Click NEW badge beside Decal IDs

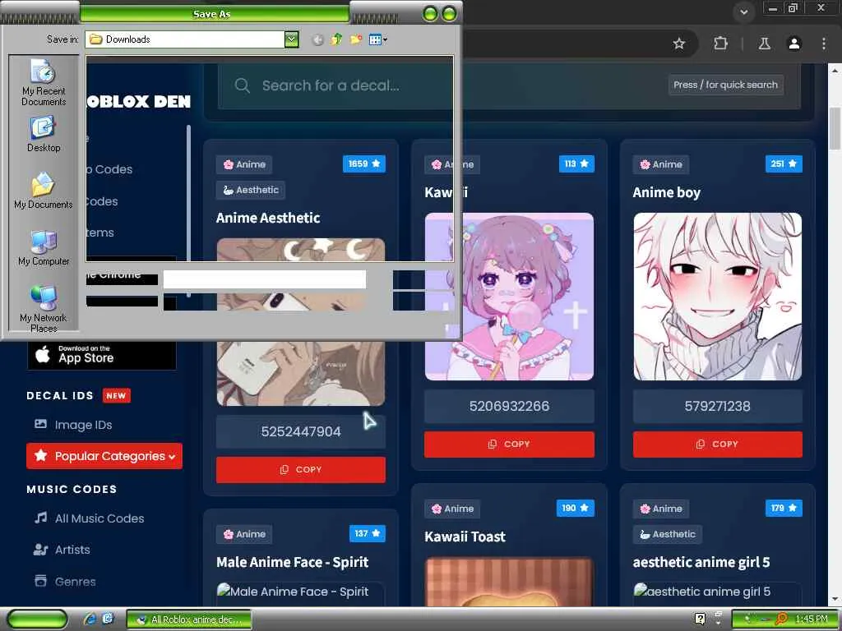[x=116, y=395]
